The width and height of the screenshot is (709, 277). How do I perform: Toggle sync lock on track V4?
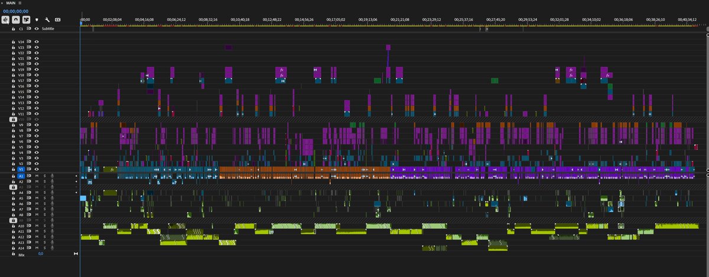pyautogui.click(x=28, y=153)
